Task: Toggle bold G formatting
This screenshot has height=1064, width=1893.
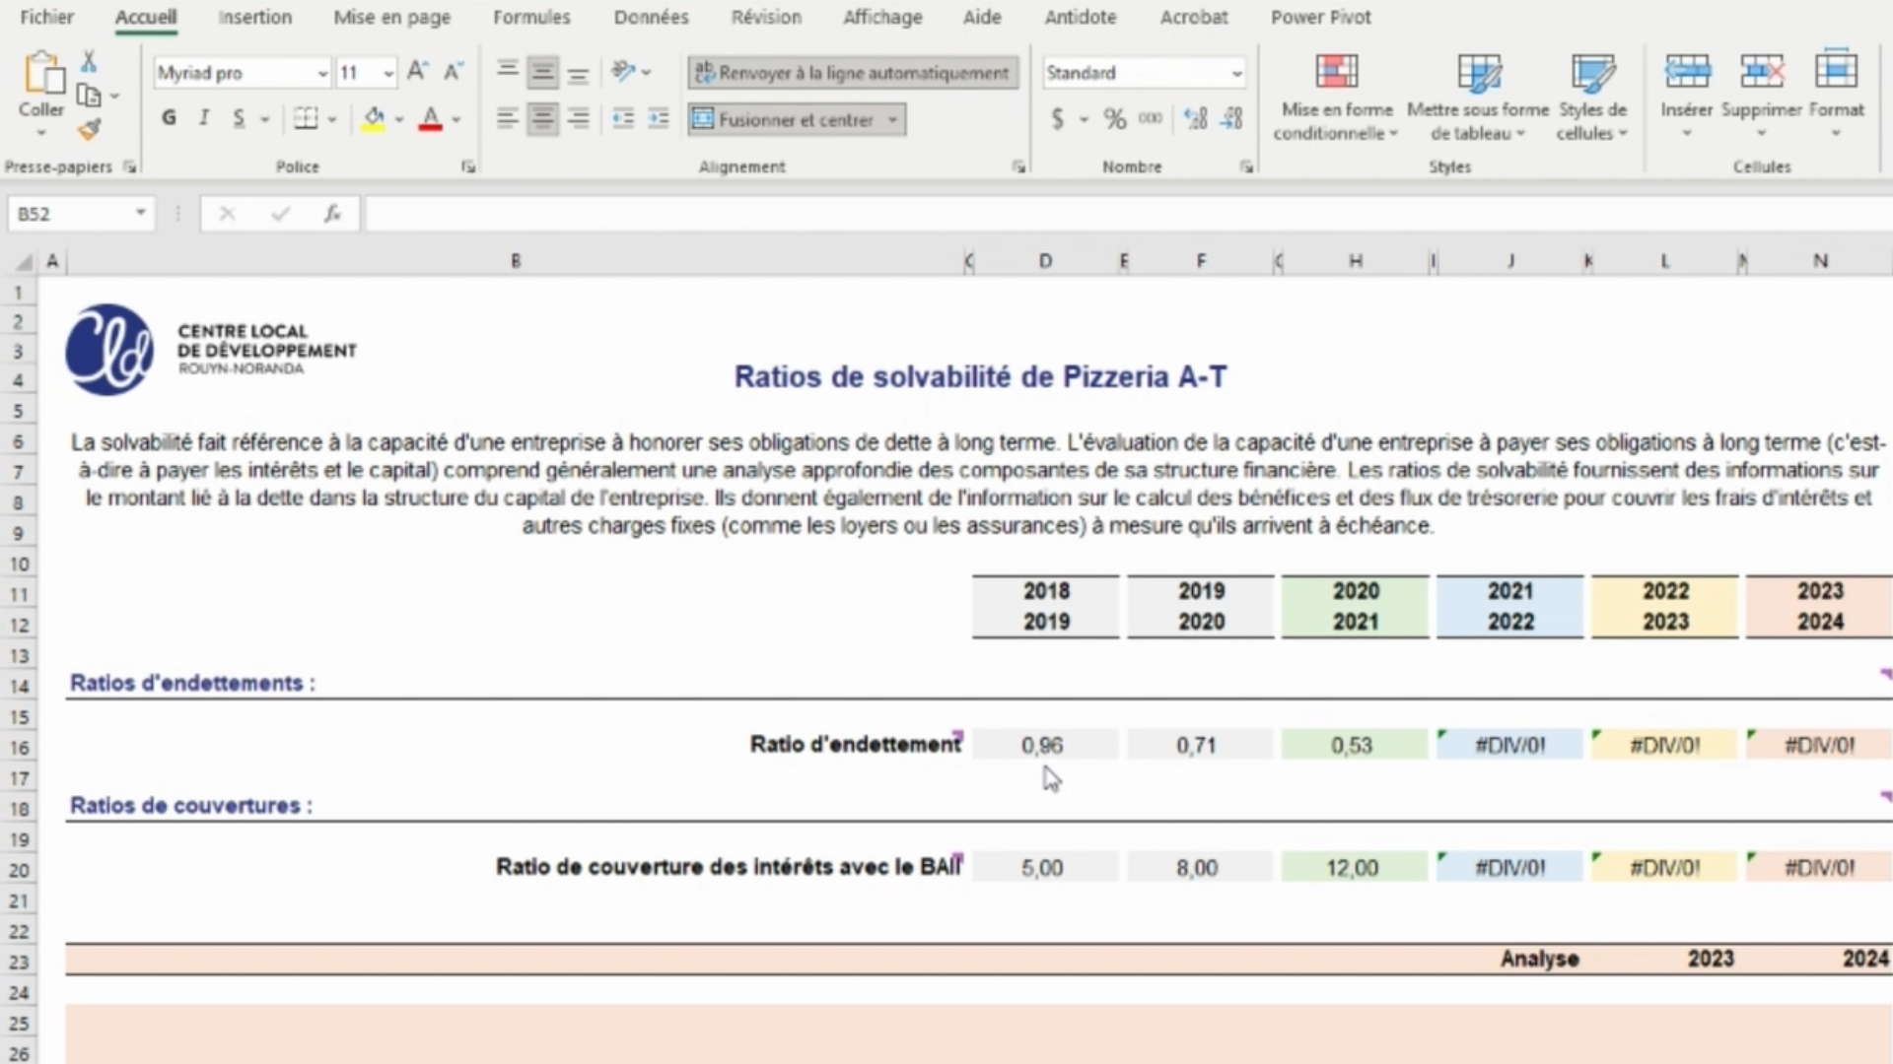Action: [x=169, y=119]
